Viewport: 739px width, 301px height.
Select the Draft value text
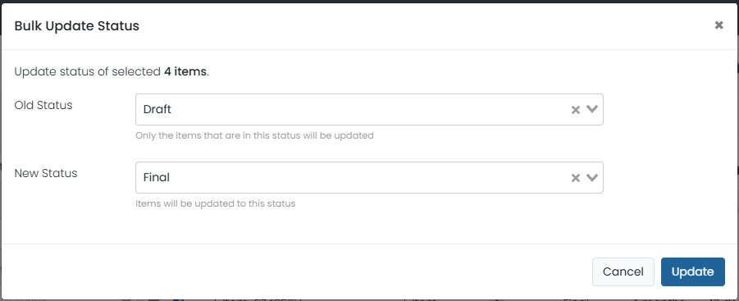157,109
